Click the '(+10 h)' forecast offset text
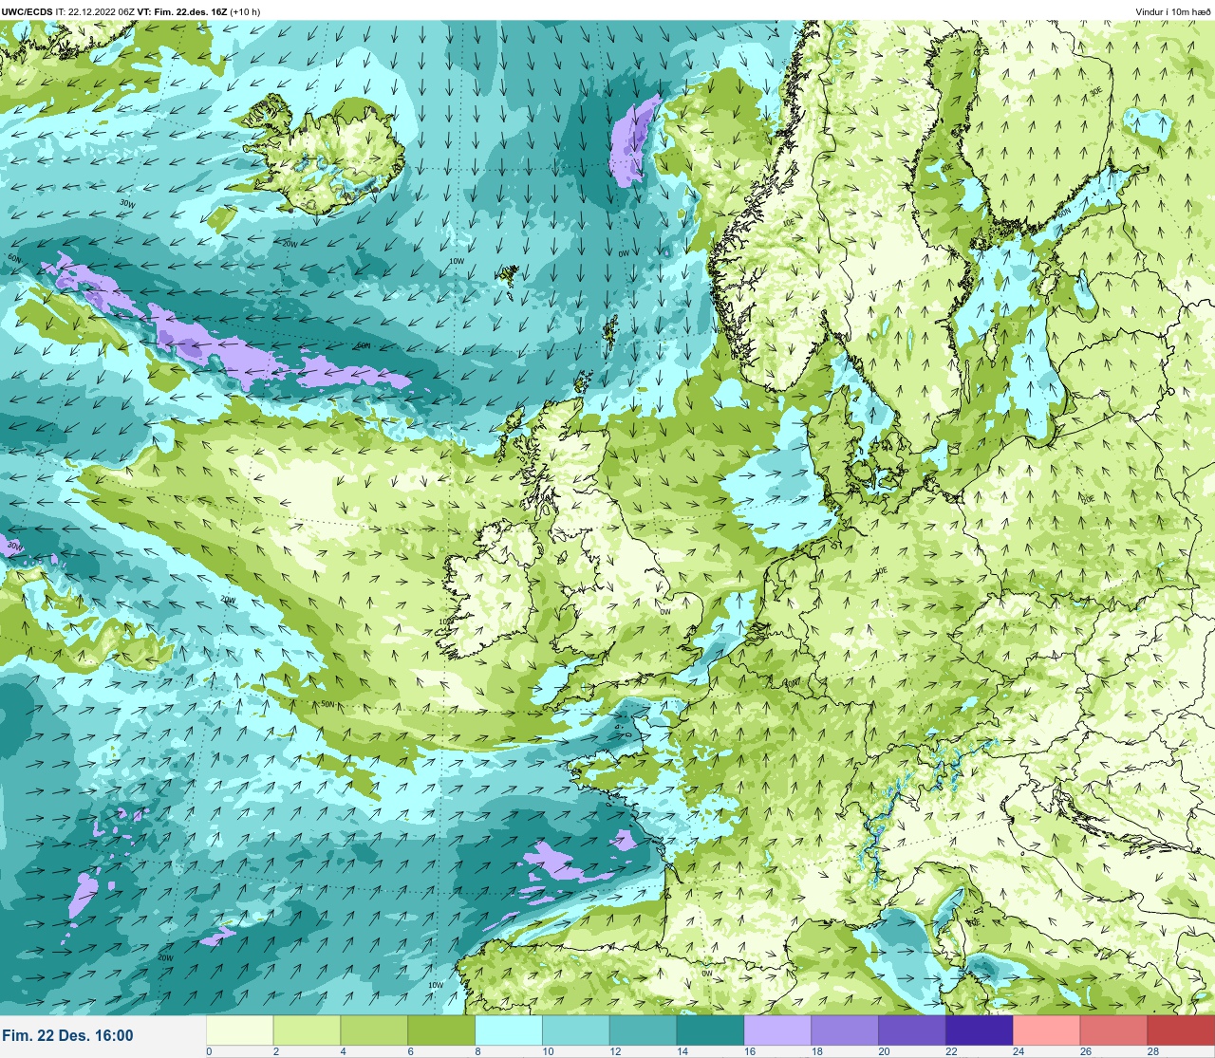1215x1058 pixels. point(244,11)
